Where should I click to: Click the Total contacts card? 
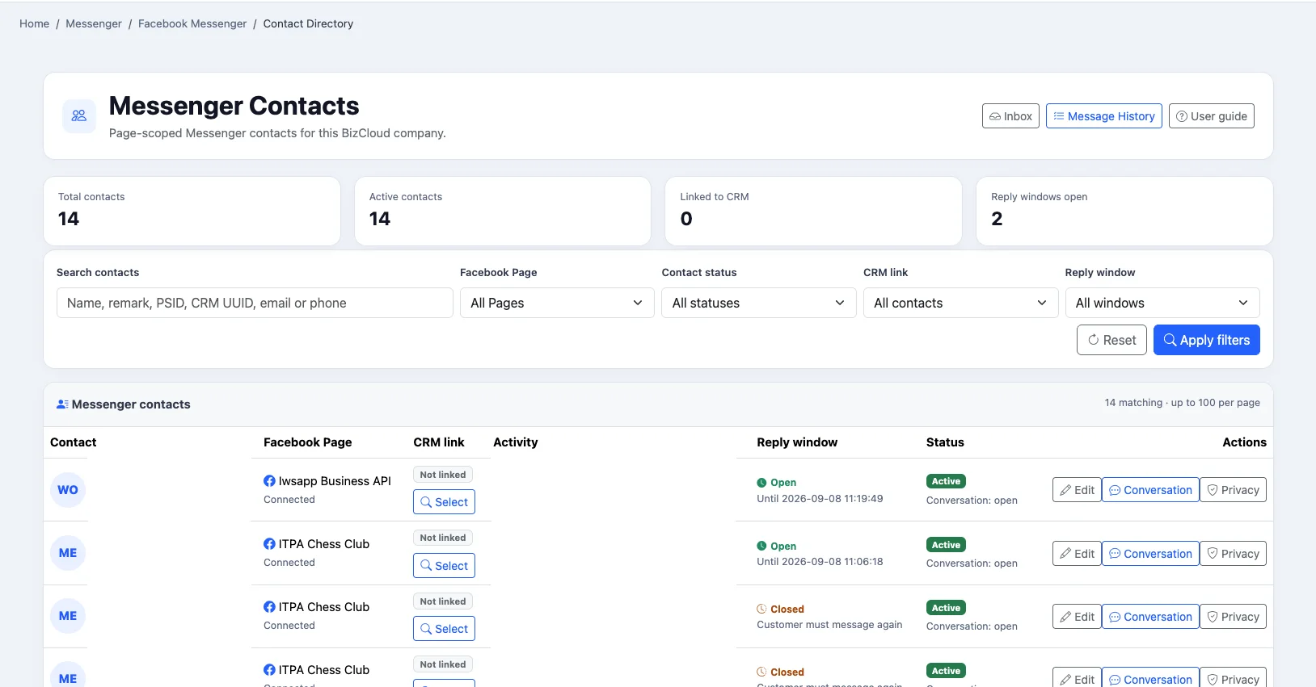(x=192, y=211)
